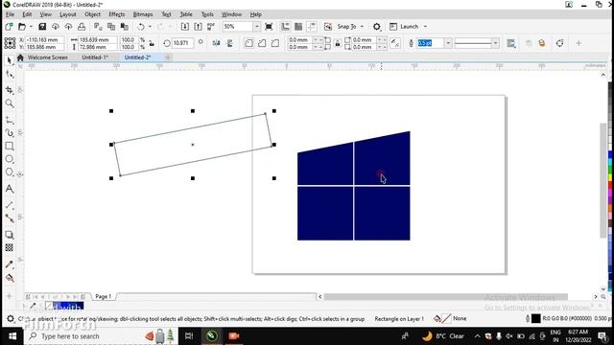Open the line style dropdown

(x=495, y=43)
